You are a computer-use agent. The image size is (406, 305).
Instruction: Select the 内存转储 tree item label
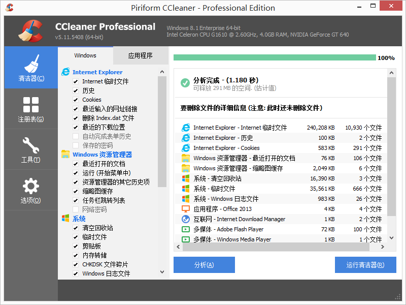tap(94, 255)
